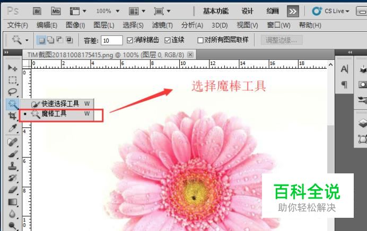Viewport: 367px width, 231px height.
Task: Open the Paths panel icon
Action: coord(363,139)
